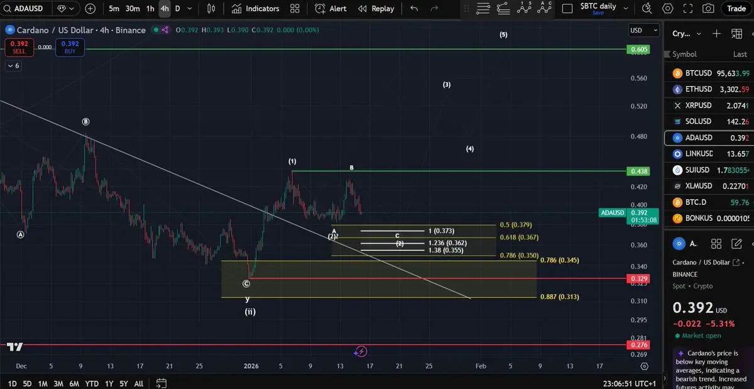
Task: Add symbol to watchlist plus icon
Action: coord(716,34)
